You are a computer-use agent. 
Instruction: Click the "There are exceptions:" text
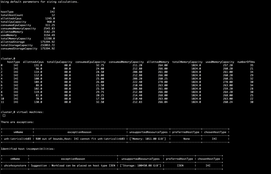pyautogui.click(x=17, y=122)
